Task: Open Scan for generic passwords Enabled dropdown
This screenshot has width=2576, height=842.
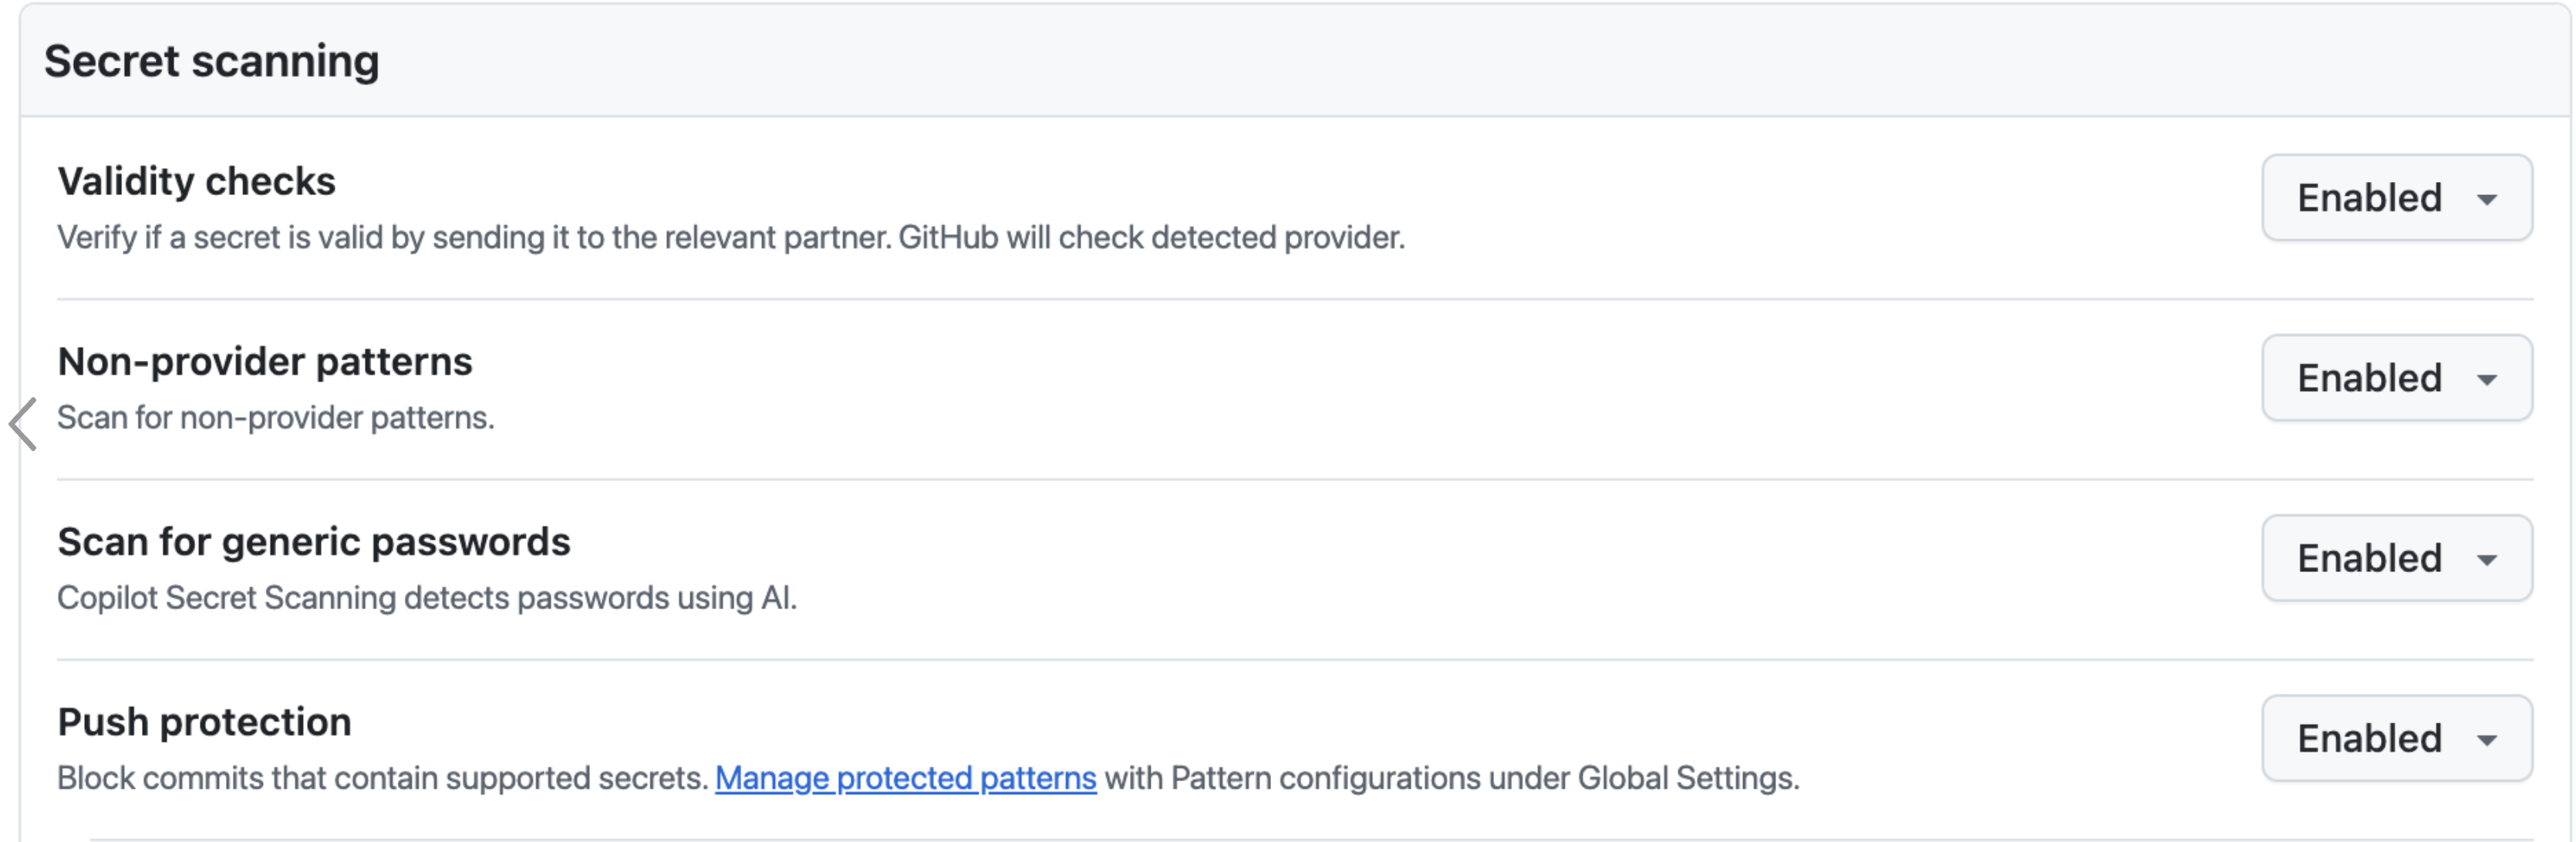Action: tap(2396, 557)
